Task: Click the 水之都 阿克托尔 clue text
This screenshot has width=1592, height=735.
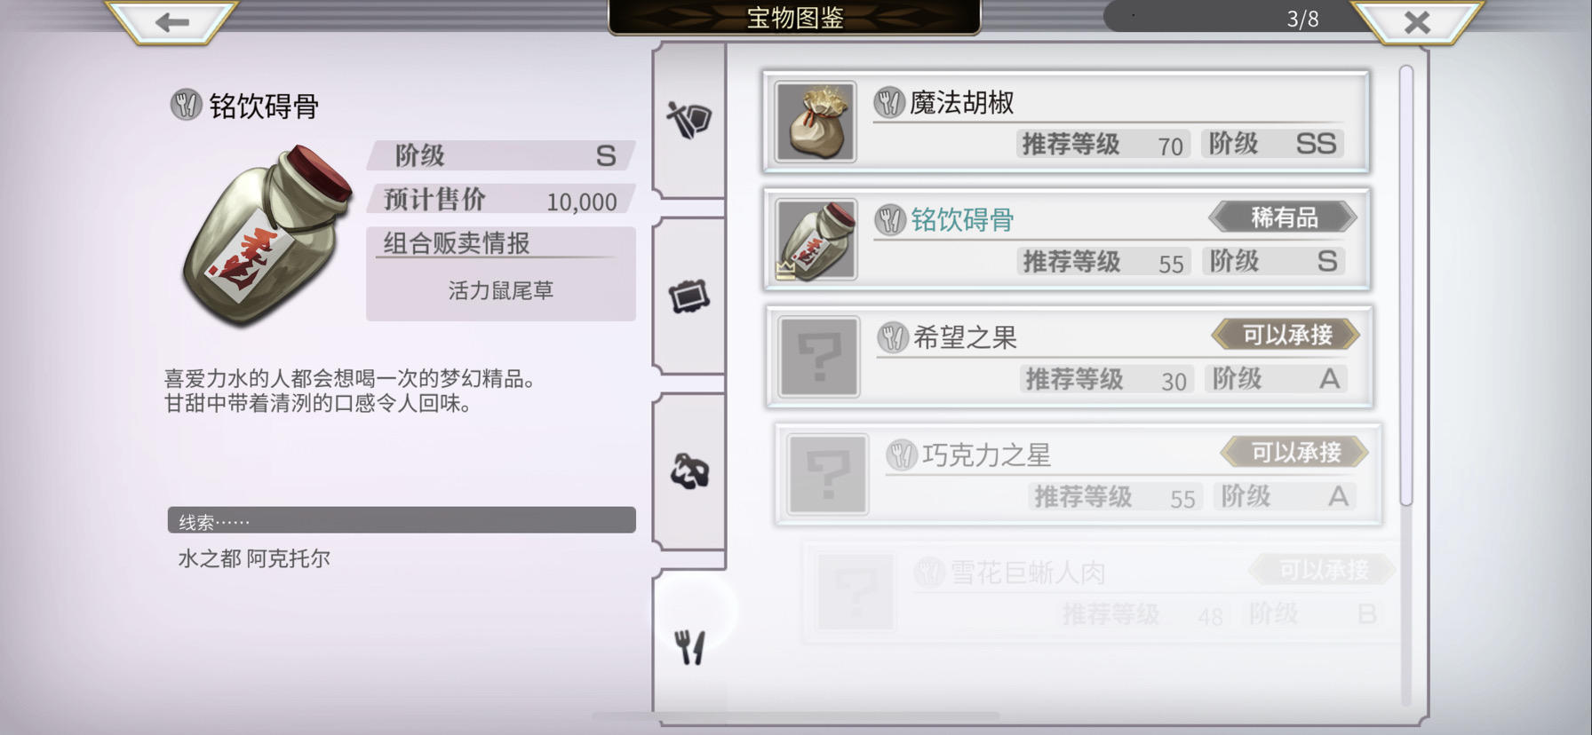Action: click(254, 558)
